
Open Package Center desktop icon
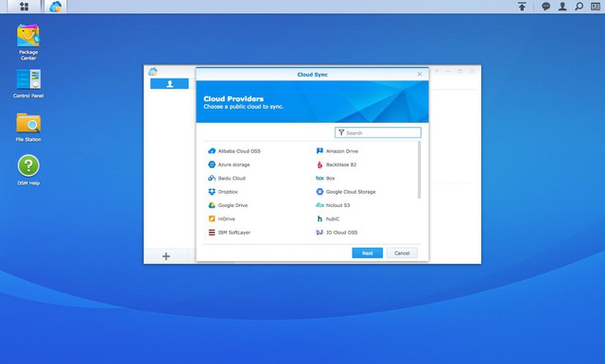[x=28, y=42]
